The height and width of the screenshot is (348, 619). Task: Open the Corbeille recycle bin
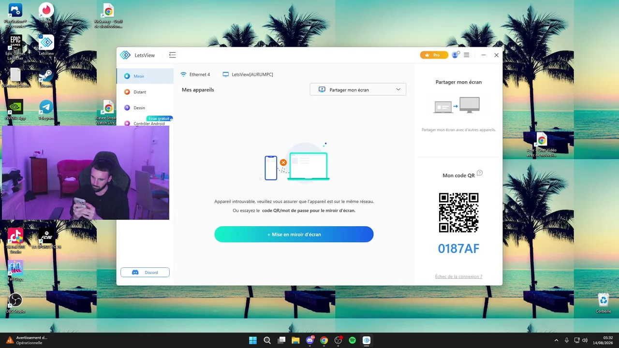604,303
